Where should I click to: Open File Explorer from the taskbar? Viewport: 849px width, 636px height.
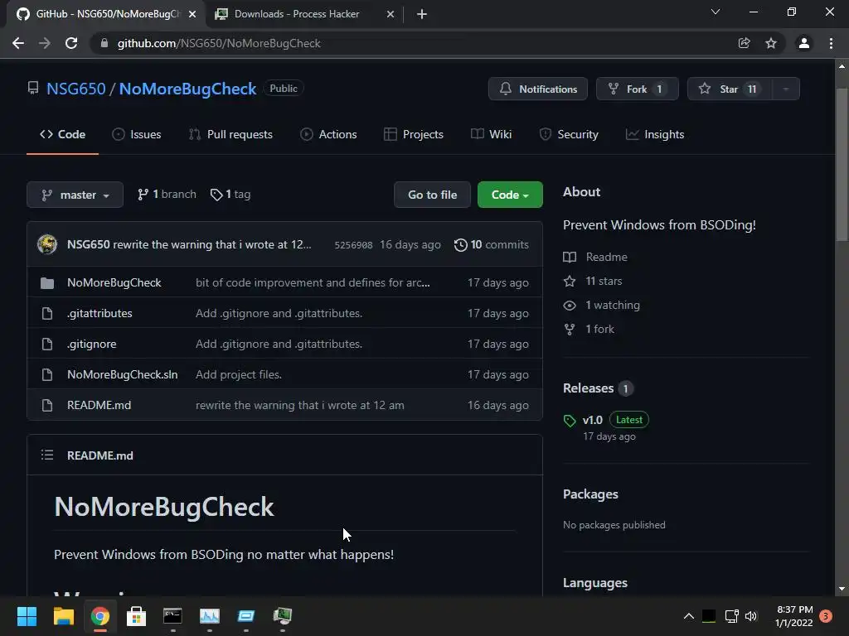(63, 616)
